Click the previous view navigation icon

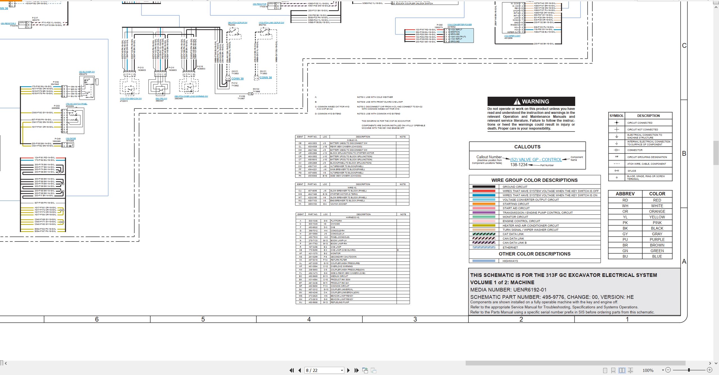[365, 371]
